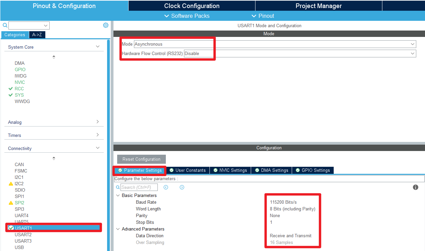Click the info icon in Configuration panel
This screenshot has width=425, height=251.
pos(415,187)
